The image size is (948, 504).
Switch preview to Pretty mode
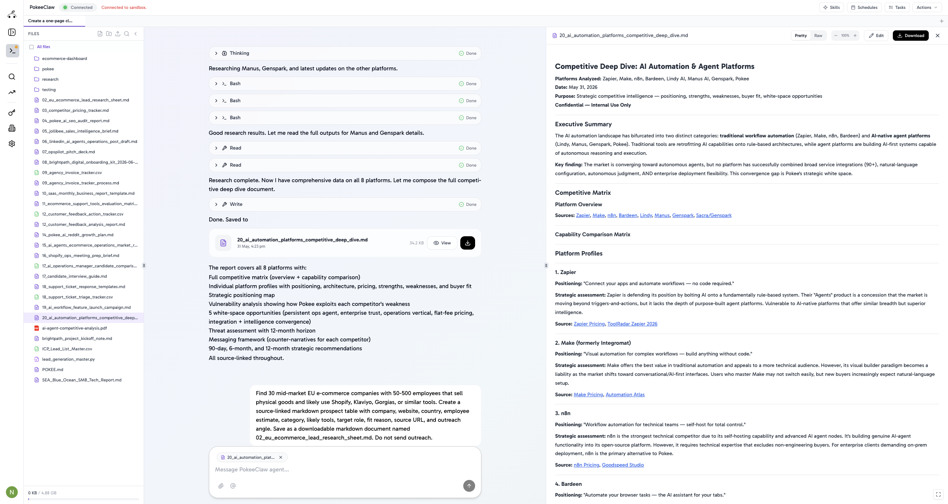coord(801,36)
